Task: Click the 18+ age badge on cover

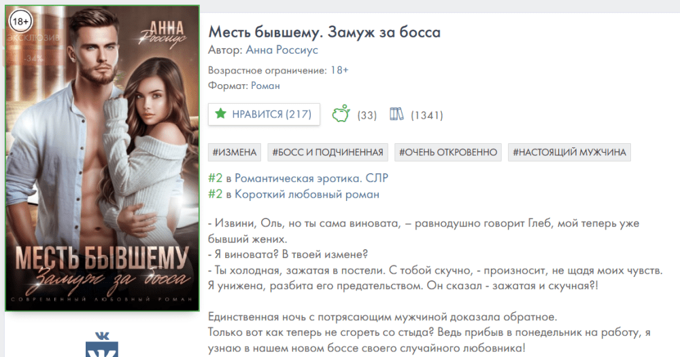Action: (20, 21)
